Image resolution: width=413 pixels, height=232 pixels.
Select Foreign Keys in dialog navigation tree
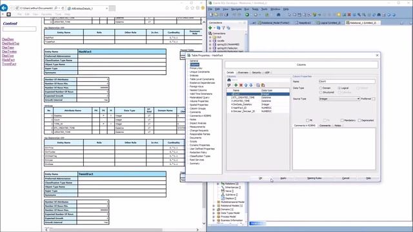(x=196, y=86)
